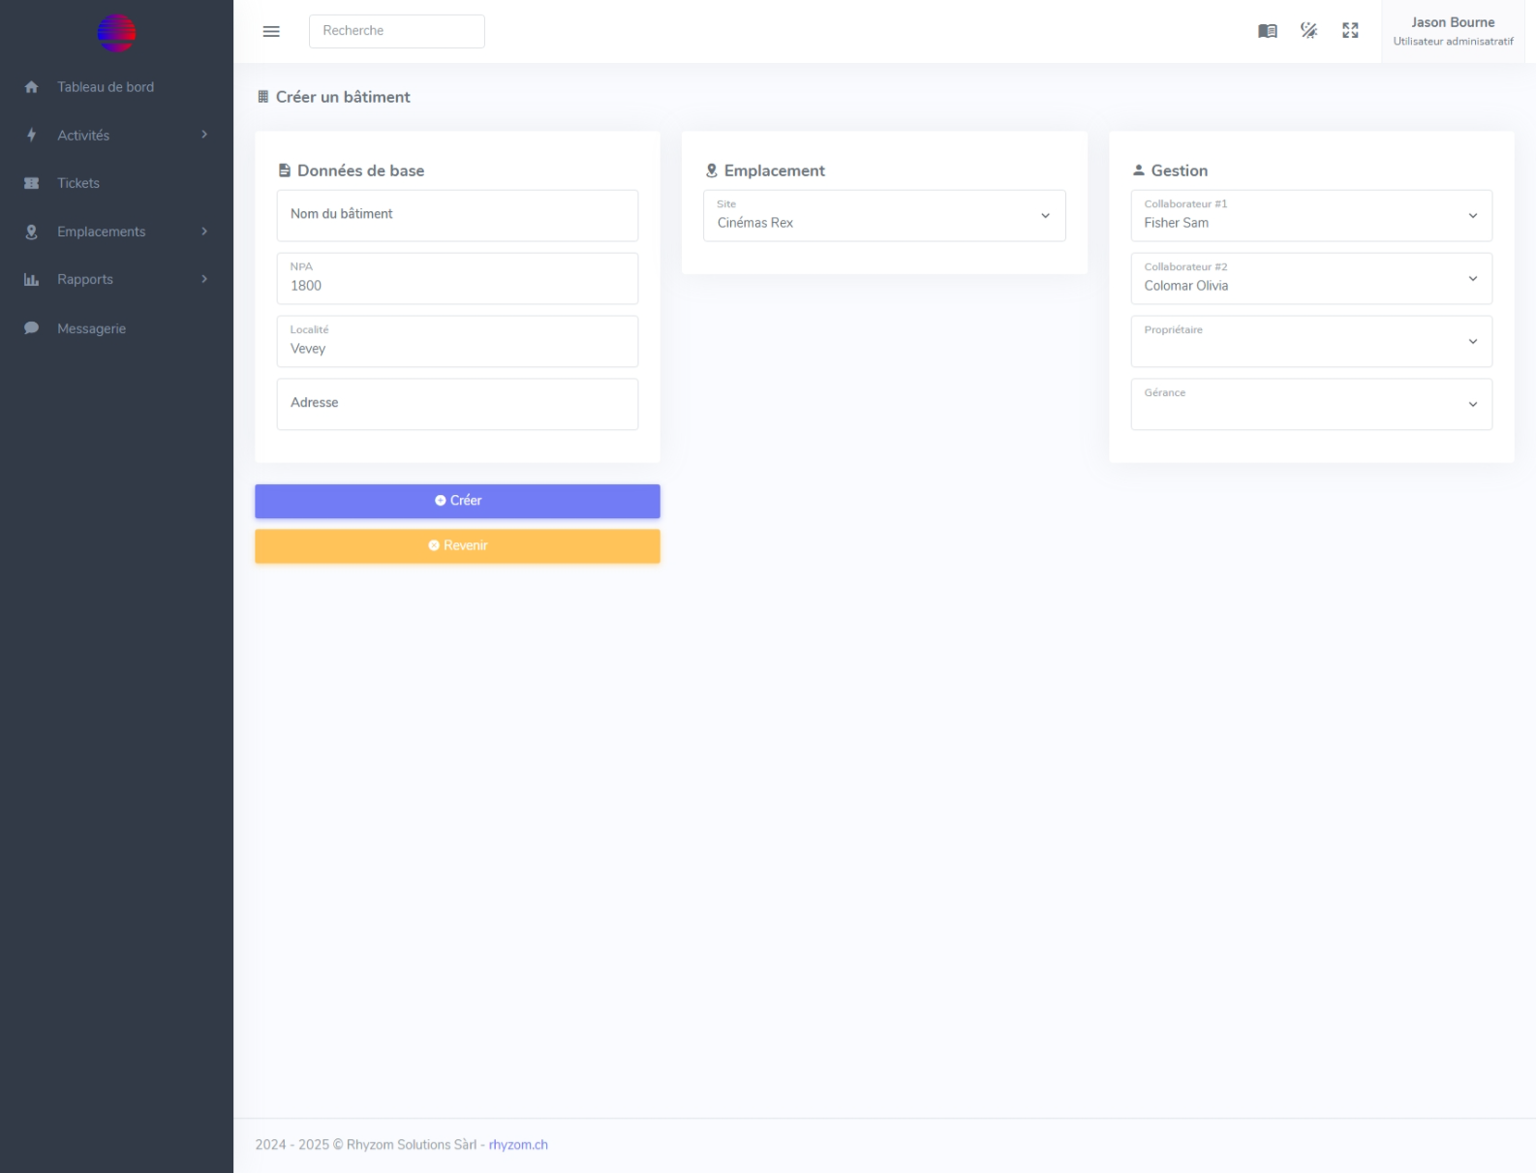Image resolution: width=1536 pixels, height=1173 pixels.
Task: Open the Propriétaire dropdown
Action: coord(1310,342)
